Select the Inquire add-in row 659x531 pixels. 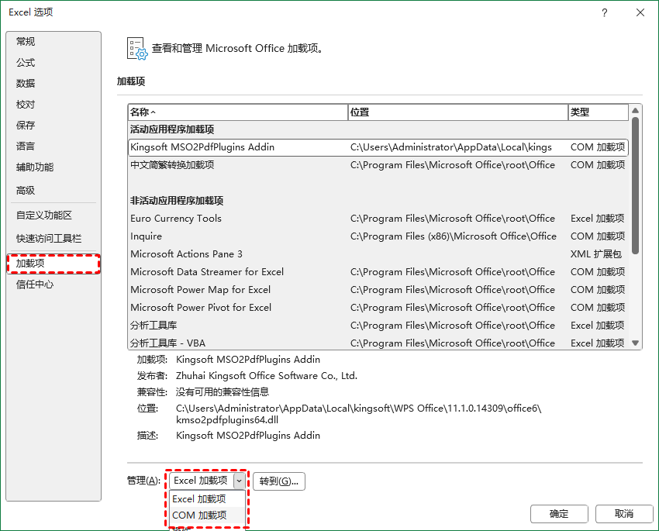click(x=378, y=236)
